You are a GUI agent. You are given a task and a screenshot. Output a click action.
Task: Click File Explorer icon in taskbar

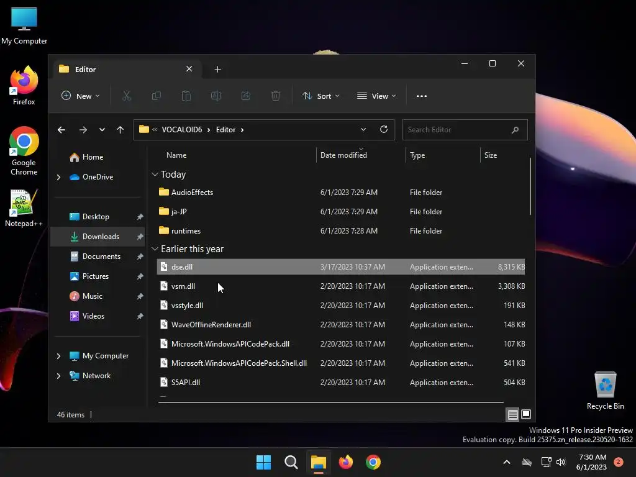pos(319,462)
